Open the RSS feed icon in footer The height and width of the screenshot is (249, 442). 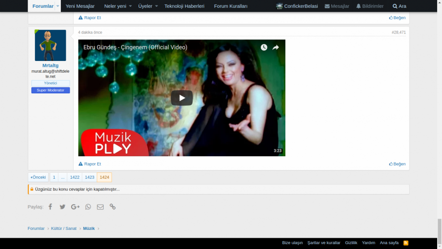point(406,243)
